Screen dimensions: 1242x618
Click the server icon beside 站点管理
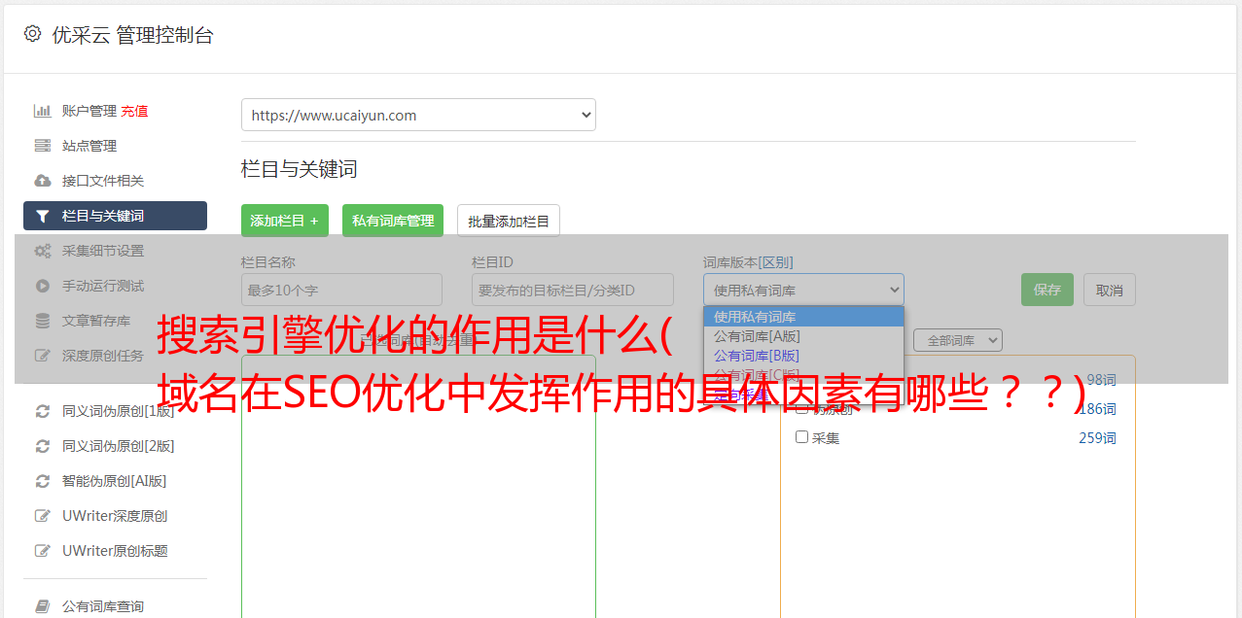point(42,146)
